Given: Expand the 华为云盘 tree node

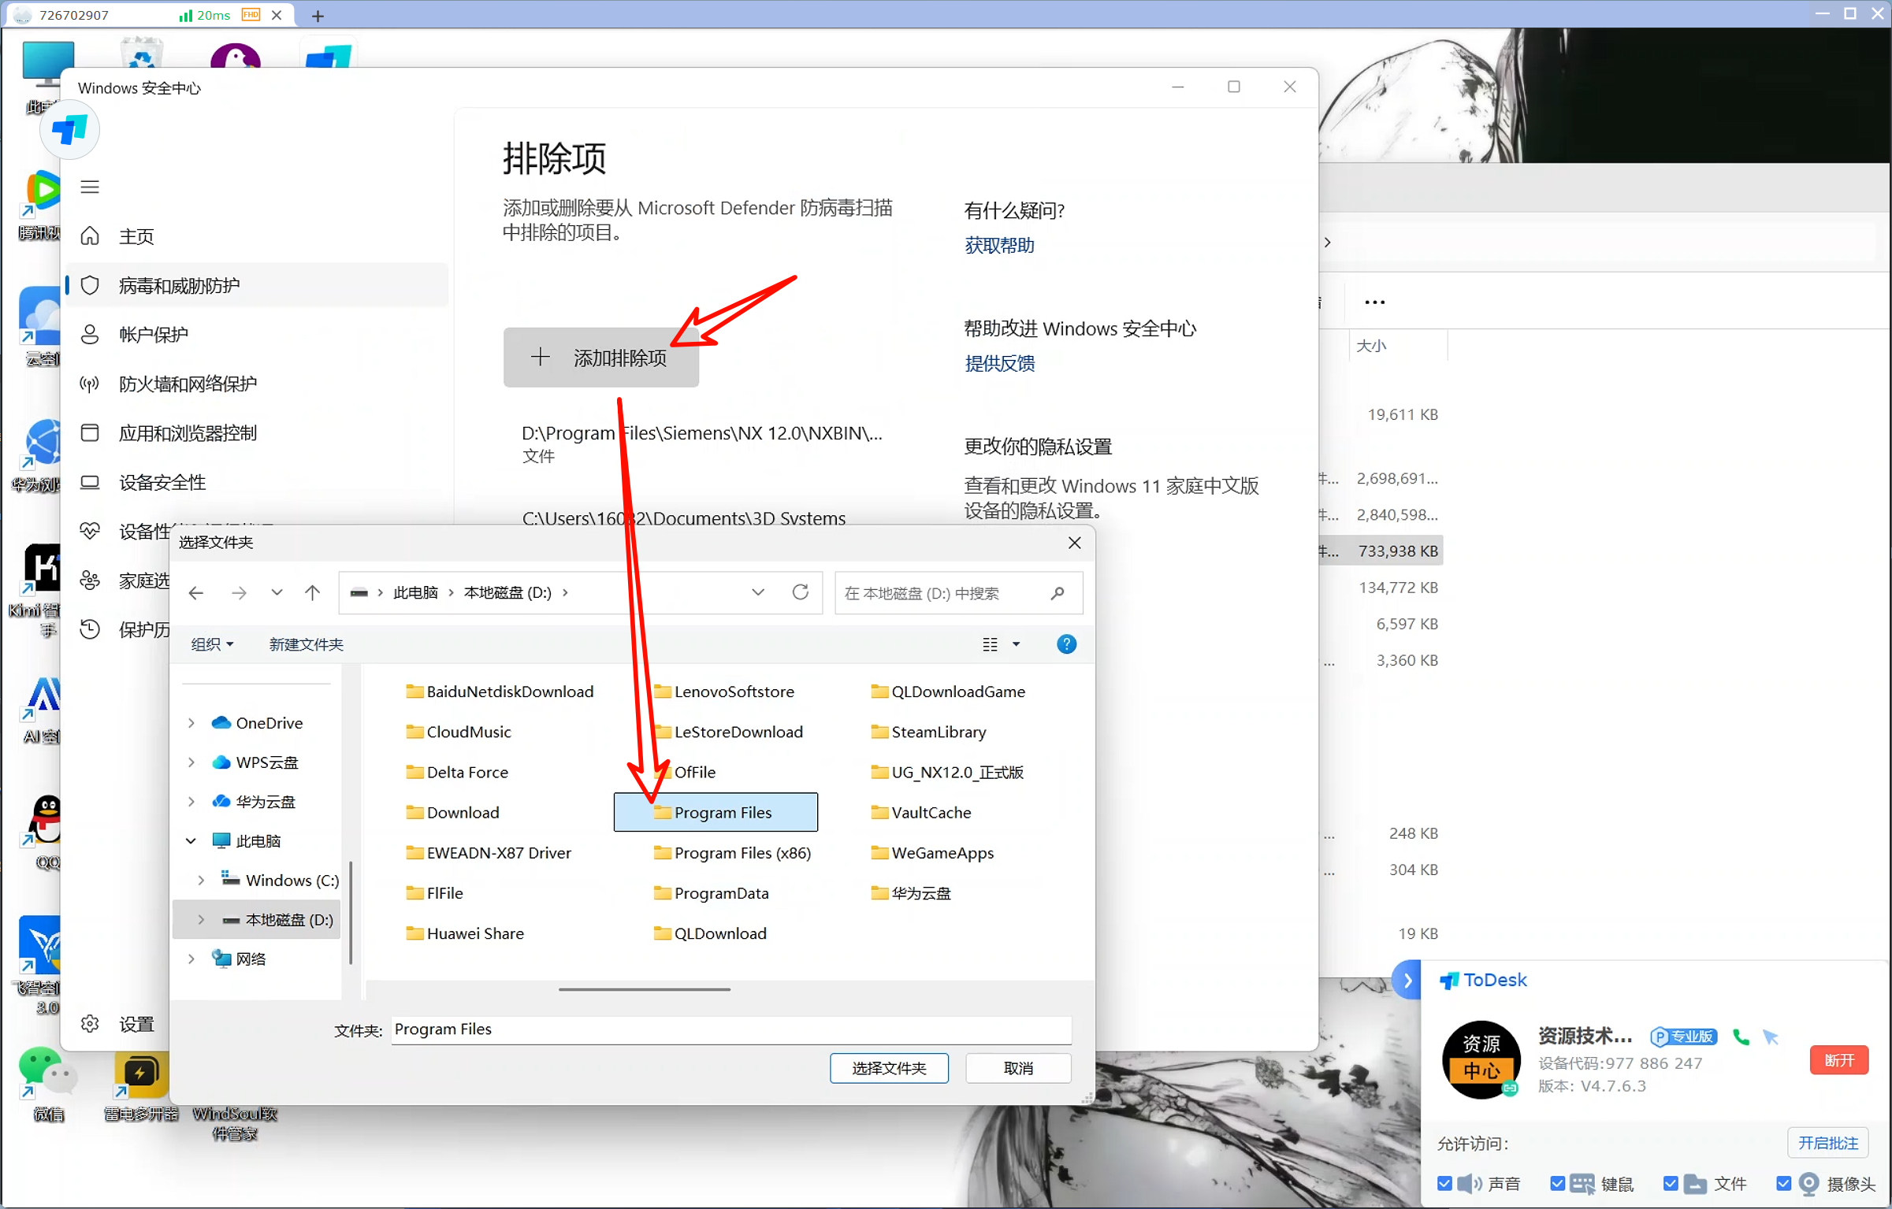Looking at the screenshot, I should [x=191, y=801].
